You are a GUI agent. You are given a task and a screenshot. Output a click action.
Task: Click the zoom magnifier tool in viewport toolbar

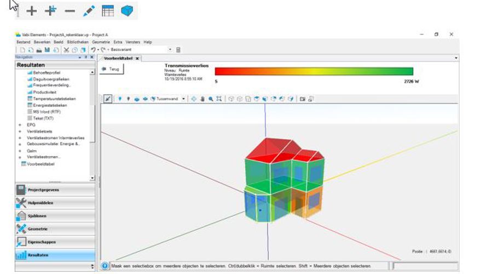pos(211,99)
